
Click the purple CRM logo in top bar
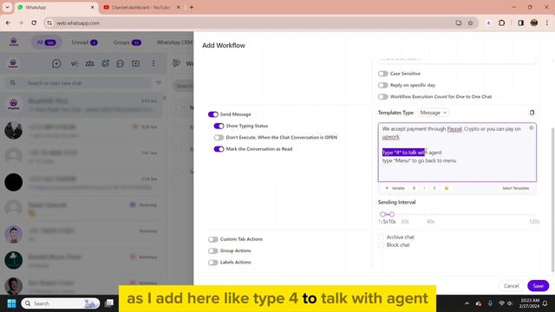pyautogui.click(x=14, y=42)
